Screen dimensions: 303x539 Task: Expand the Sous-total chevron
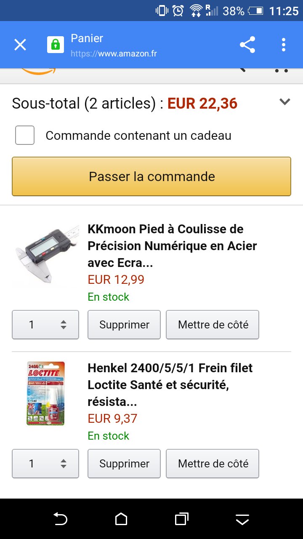[285, 102]
